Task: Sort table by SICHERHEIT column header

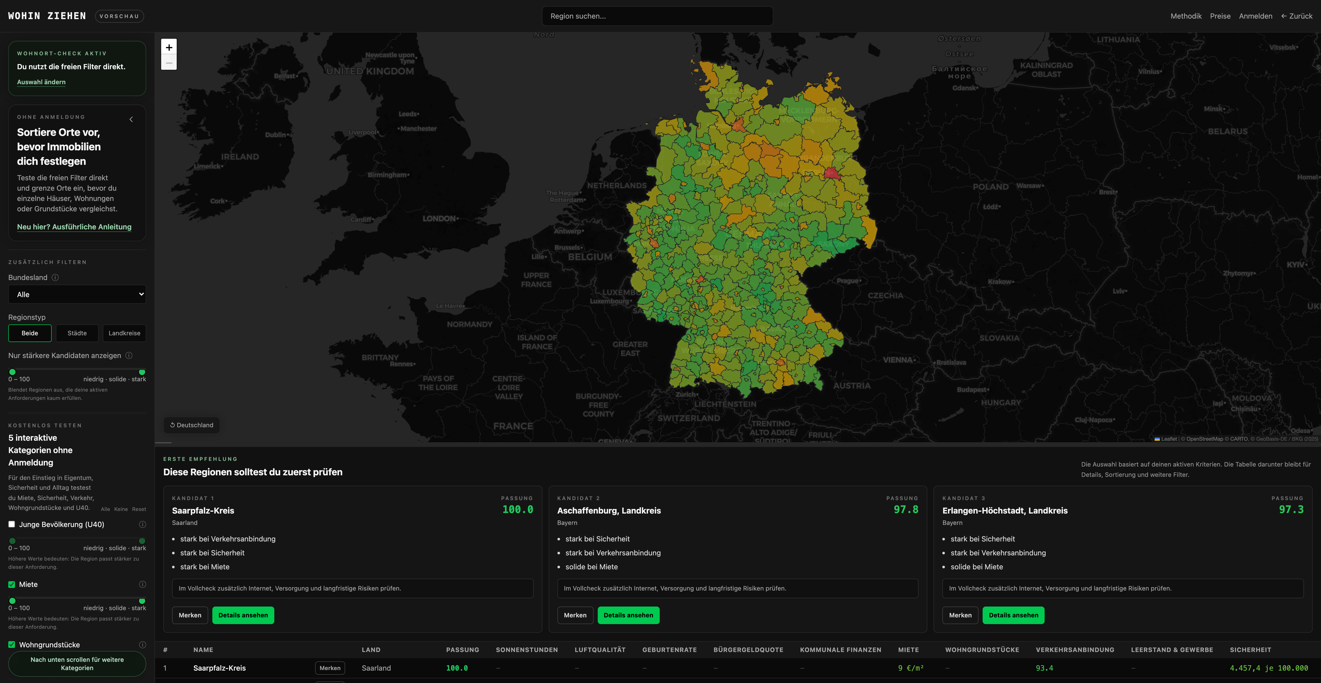Action: pyautogui.click(x=1250, y=650)
